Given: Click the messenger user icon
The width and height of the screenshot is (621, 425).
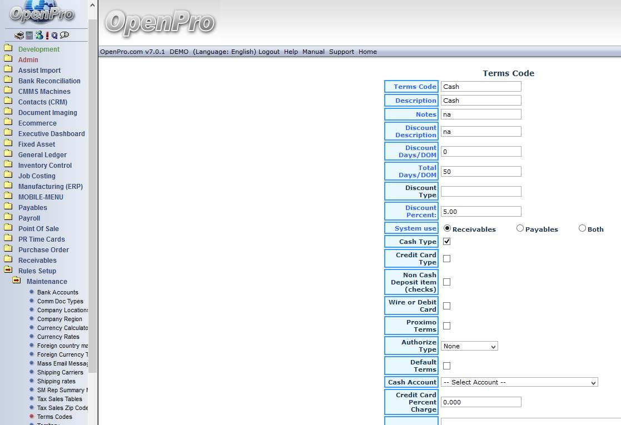Looking at the screenshot, I should (39, 36).
